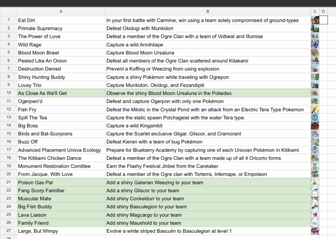The width and height of the screenshot is (336, 239).
Task: Select the green 'Family Friend' cell
Action: coord(61,223)
